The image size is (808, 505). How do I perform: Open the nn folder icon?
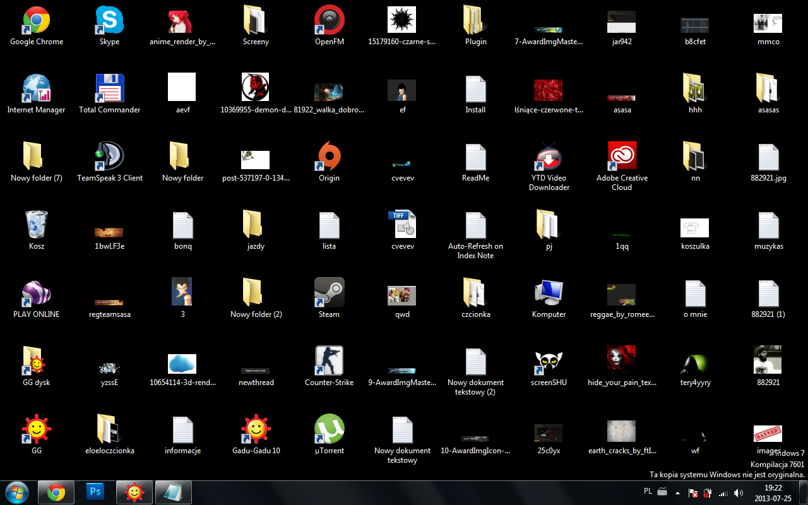click(696, 157)
